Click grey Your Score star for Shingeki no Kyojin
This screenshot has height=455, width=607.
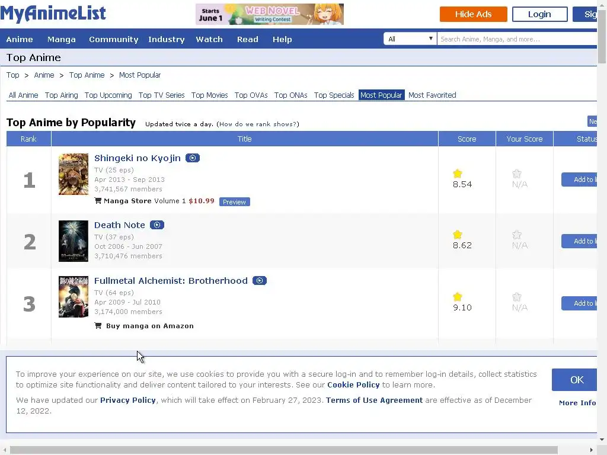(x=517, y=174)
